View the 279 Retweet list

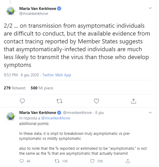[15, 88]
